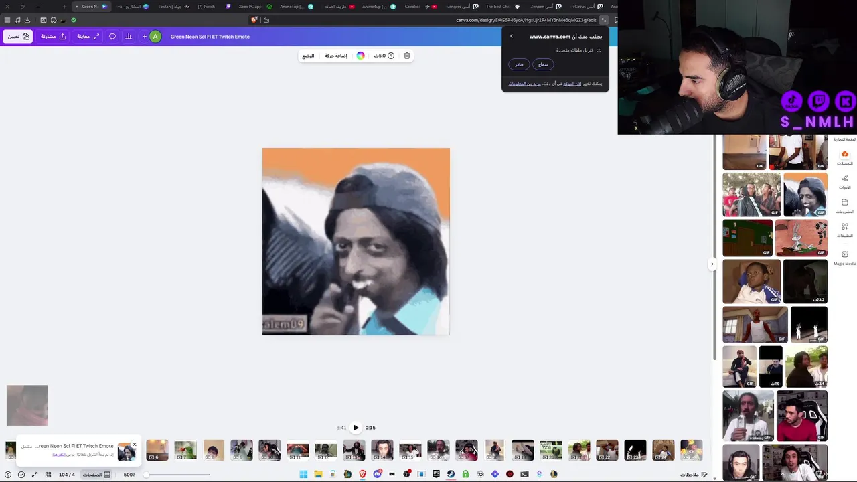857x482 pixels.
Task: Open the grid view icon in bottom bar
Action: point(48,475)
